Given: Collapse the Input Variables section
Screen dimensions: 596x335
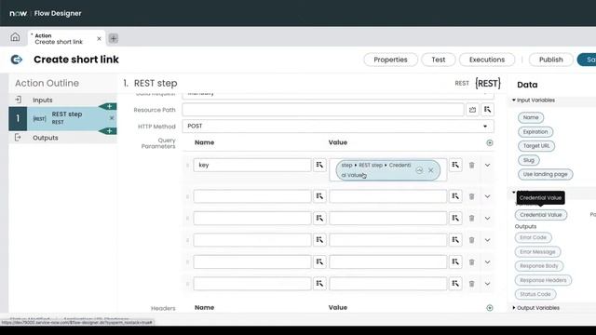Looking at the screenshot, I should [x=513, y=100].
